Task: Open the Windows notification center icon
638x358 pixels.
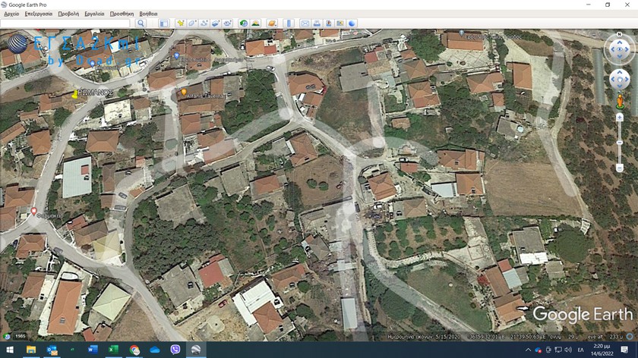Action: 624,350
